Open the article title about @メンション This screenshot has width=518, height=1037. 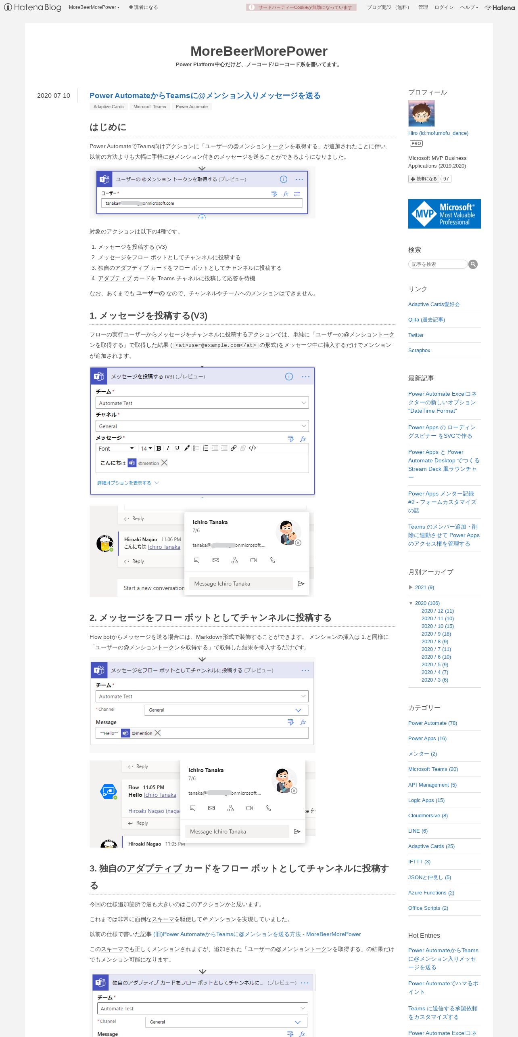[205, 95]
